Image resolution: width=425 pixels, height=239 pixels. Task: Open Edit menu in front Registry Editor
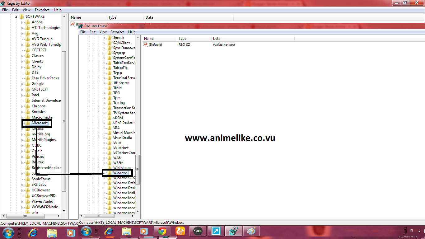92,32
